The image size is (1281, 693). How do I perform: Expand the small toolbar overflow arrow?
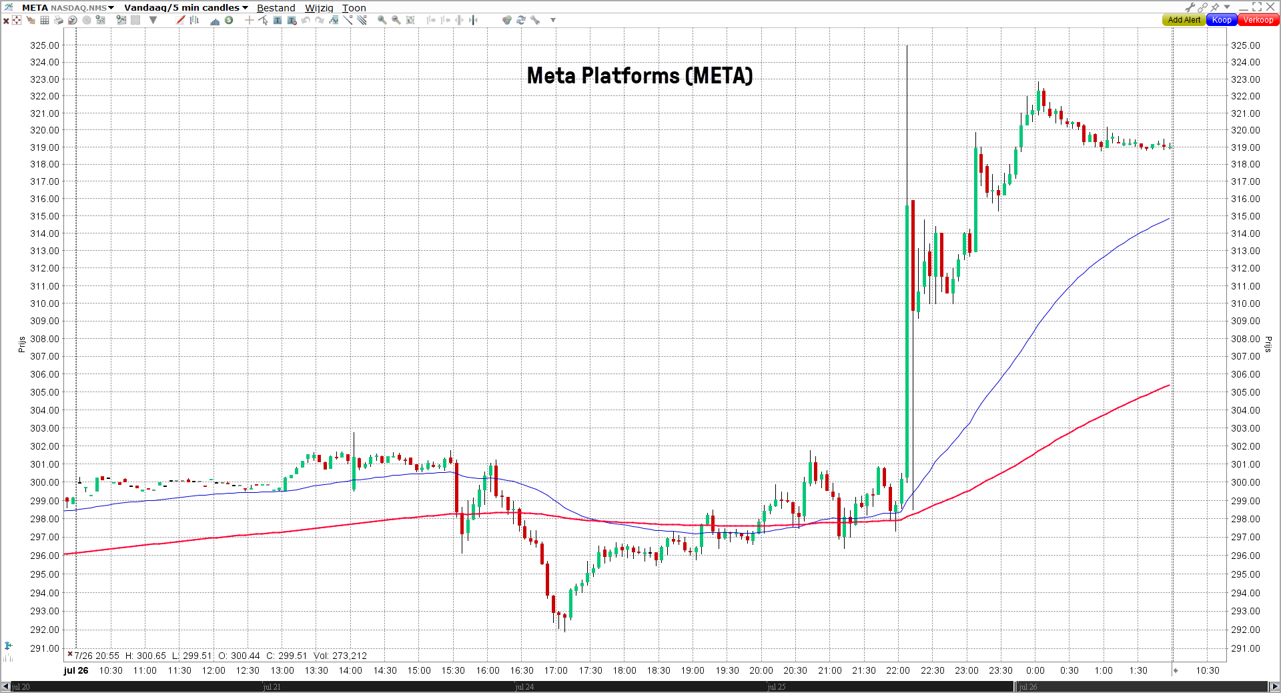point(553,20)
